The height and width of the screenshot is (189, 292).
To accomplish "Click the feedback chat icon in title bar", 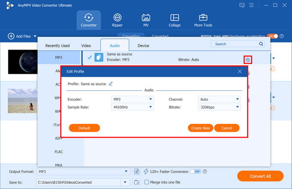I will (x=242, y=5).
